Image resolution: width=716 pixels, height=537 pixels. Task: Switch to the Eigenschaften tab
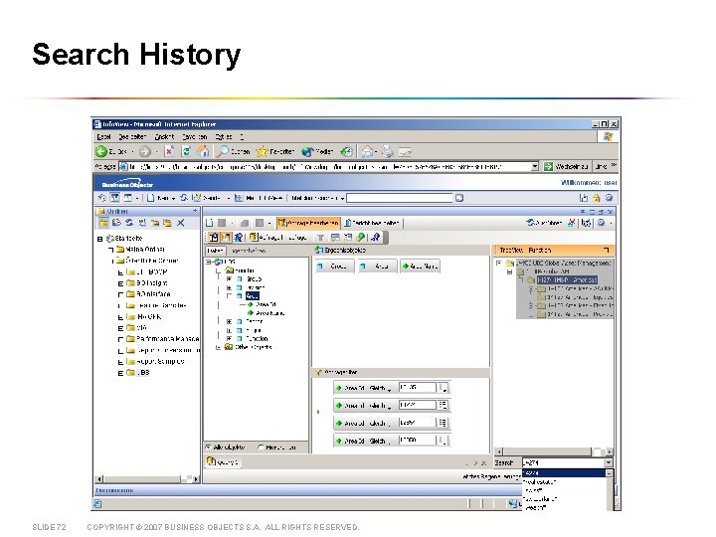pyautogui.click(x=248, y=251)
